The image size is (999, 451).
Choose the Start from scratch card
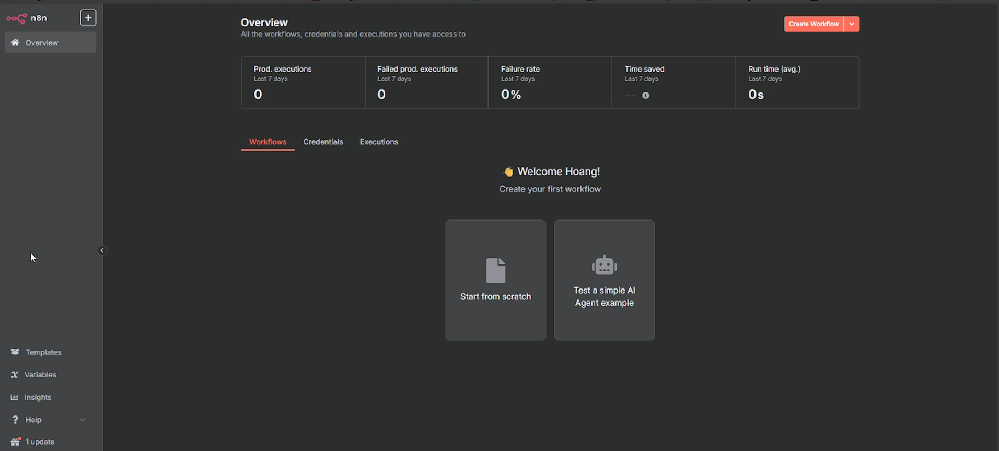495,280
